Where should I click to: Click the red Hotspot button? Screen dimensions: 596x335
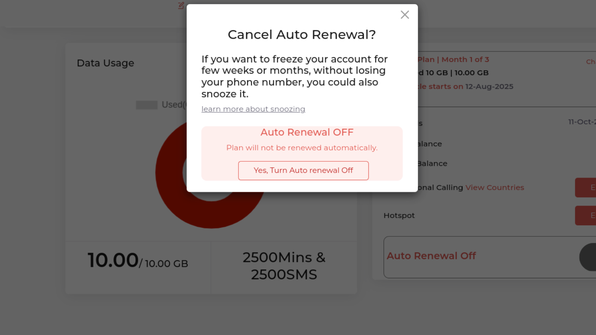coord(585,216)
